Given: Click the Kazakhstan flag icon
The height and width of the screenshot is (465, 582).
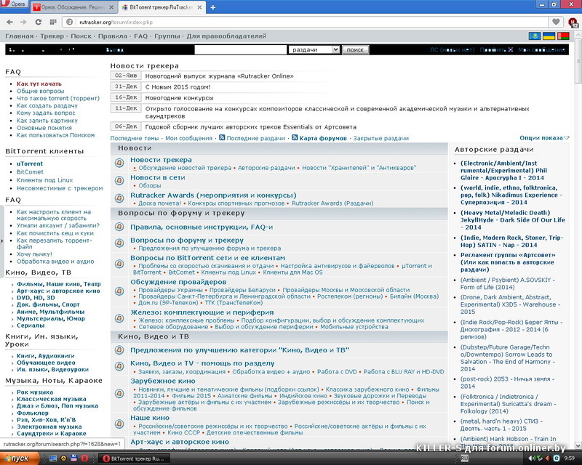Looking at the screenshot, I should pyautogui.click(x=535, y=36).
